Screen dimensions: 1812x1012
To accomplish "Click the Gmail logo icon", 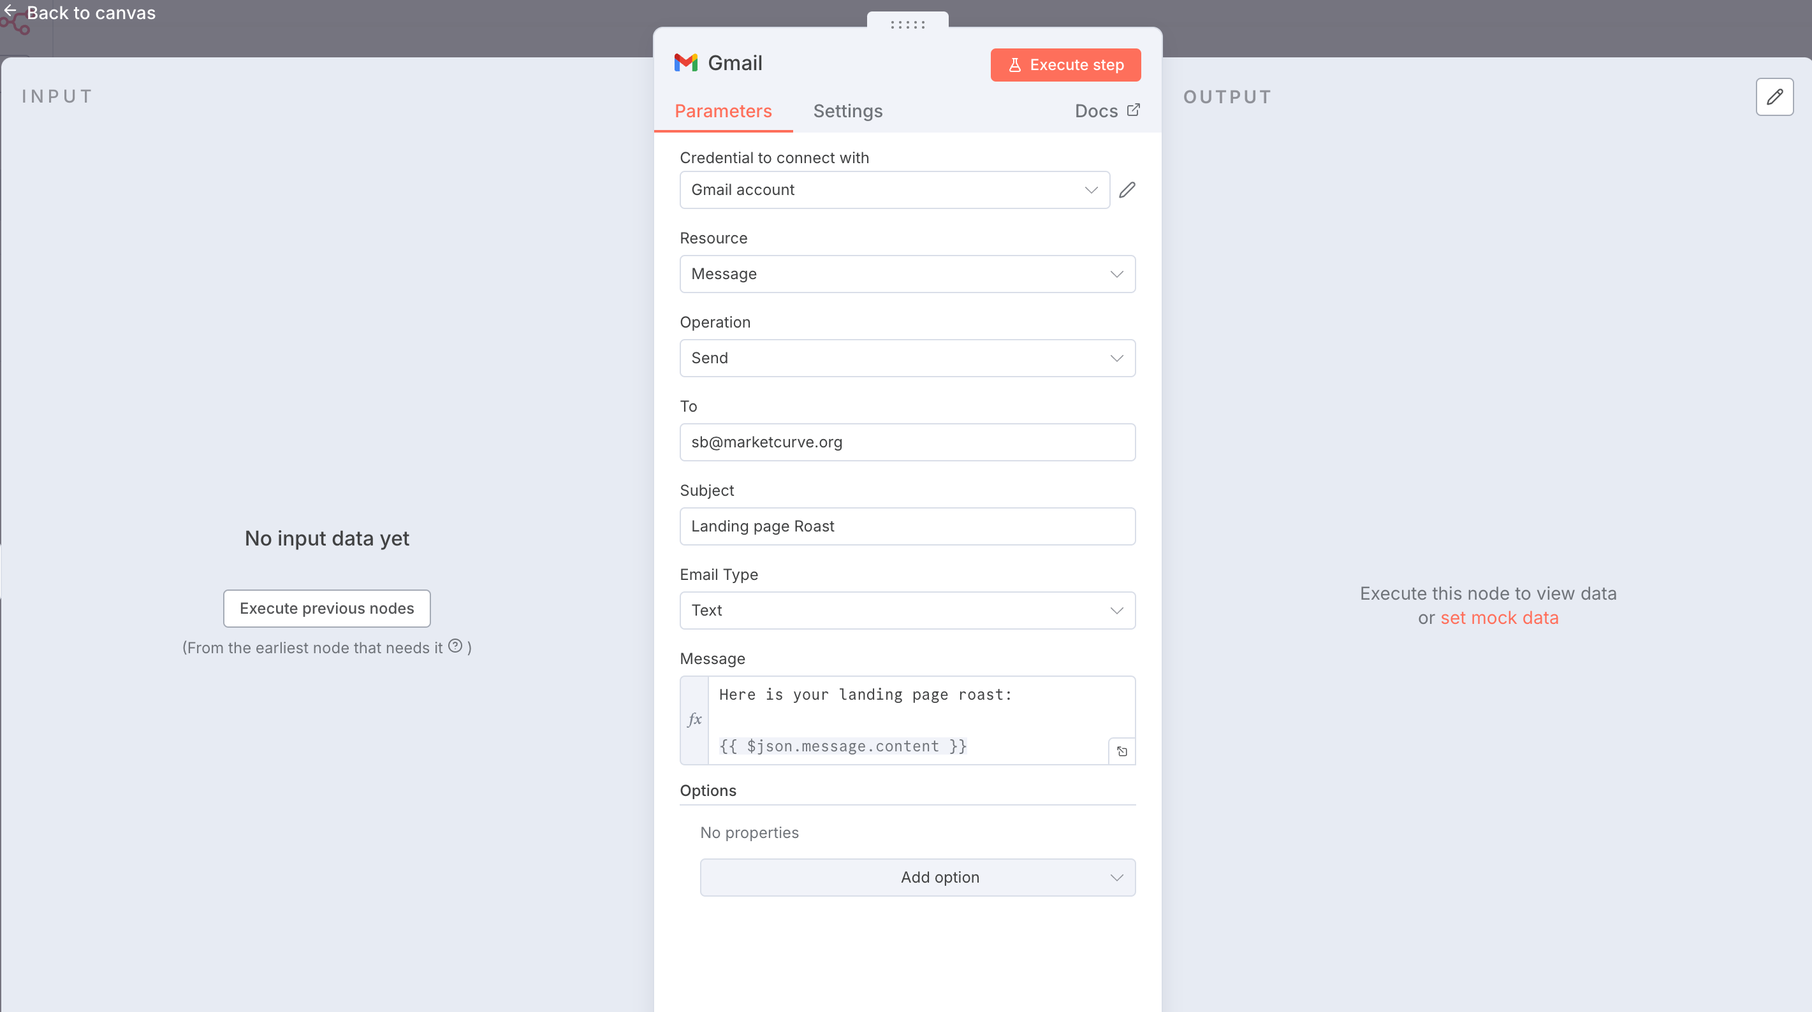I will 685,63.
